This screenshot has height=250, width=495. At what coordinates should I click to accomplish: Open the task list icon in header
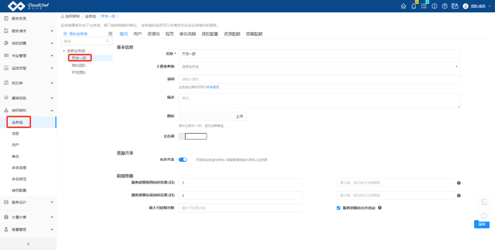click(x=424, y=6)
